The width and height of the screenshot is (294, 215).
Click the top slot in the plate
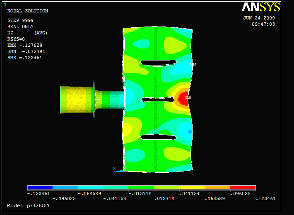159,63
